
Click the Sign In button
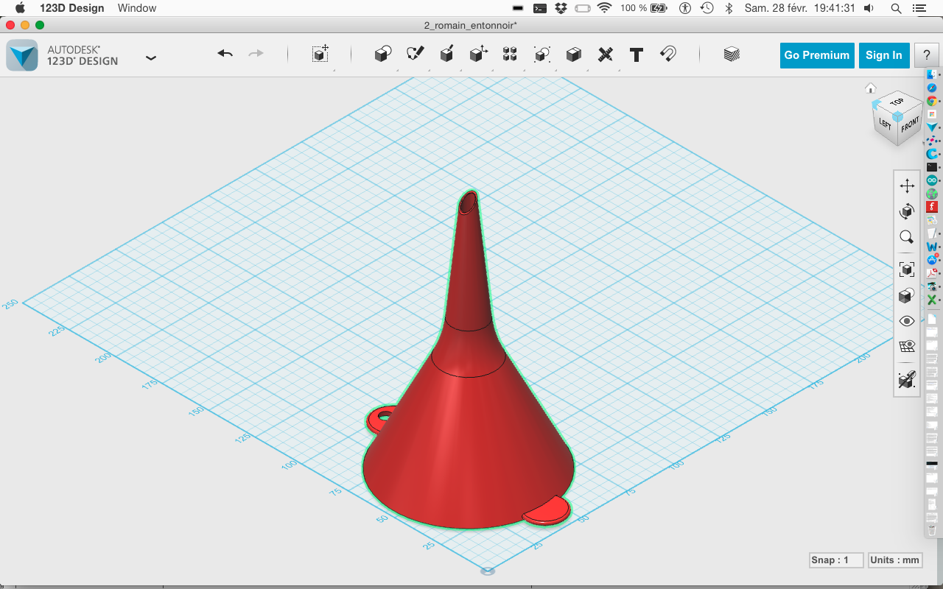(x=883, y=55)
